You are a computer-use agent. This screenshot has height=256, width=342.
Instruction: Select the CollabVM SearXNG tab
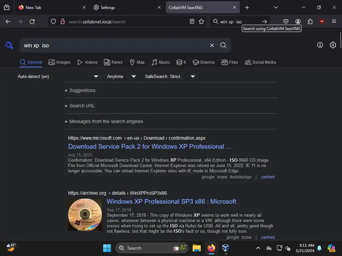203,7
